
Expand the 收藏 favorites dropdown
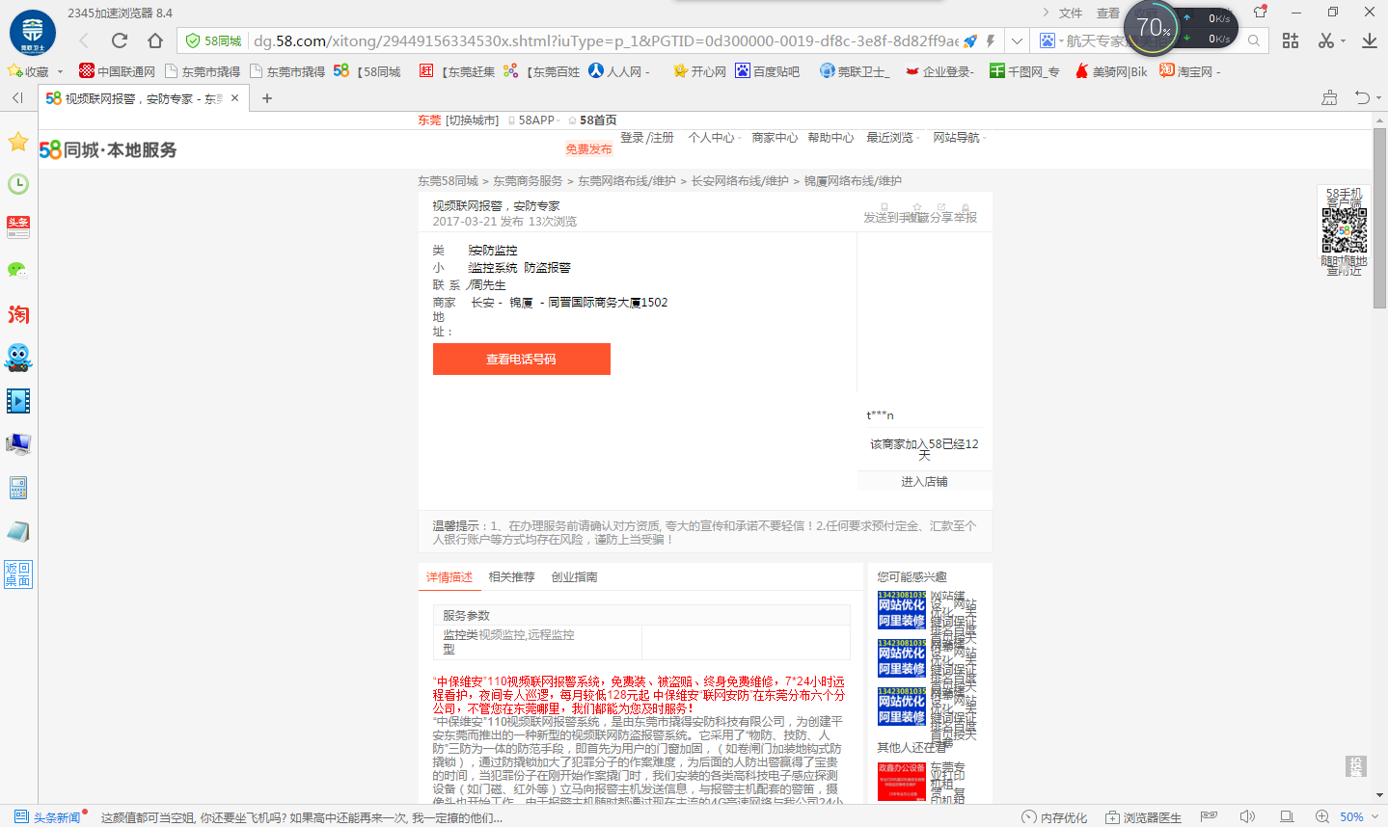pos(60,72)
